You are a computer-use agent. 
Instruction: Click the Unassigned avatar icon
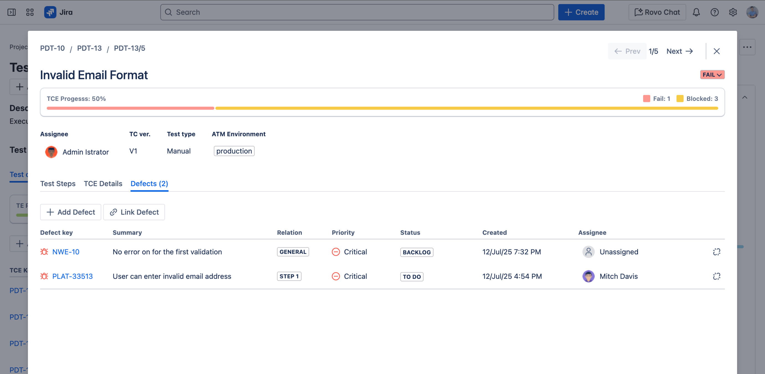(x=588, y=252)
